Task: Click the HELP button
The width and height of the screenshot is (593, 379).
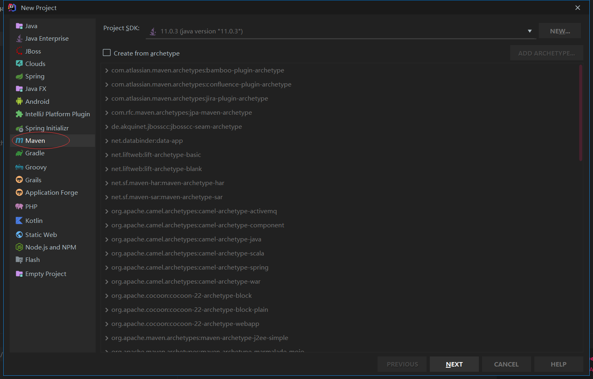Action: click(558, 364)
